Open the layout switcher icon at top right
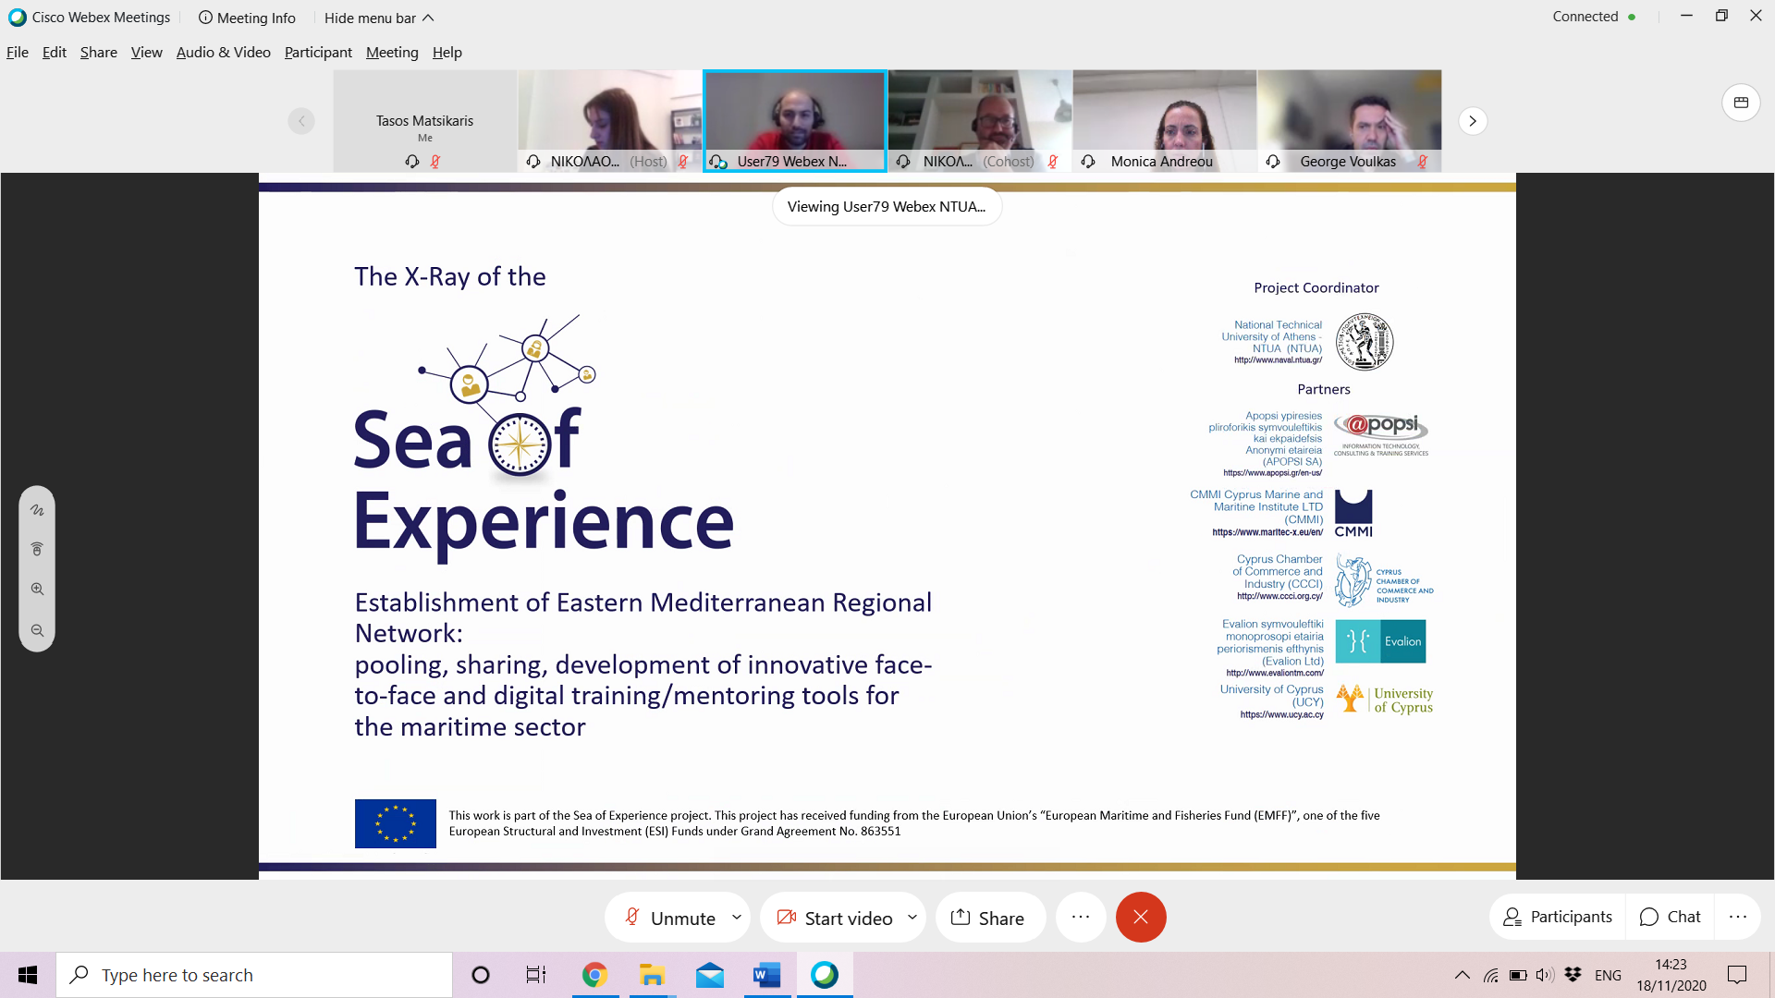Viewport: 1775px width, 998px height. tap(1741, 103)
